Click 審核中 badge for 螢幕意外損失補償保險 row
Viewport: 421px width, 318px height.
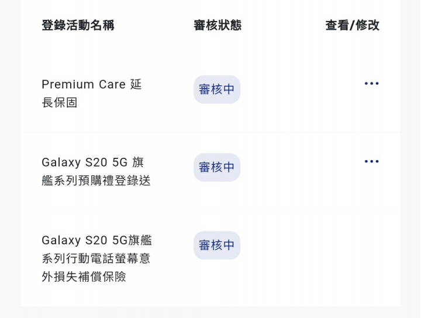click(x=217, y=245)
